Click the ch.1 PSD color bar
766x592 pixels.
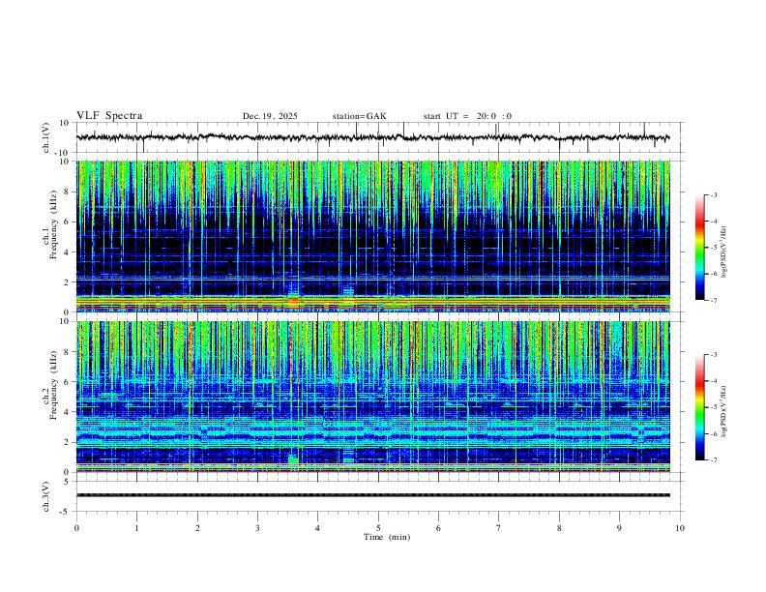[699, 248]
